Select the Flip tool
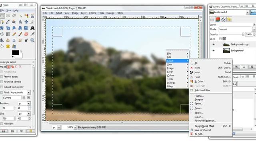The height and width of the screenshot is (144, 256). click(x=26, y=28)
